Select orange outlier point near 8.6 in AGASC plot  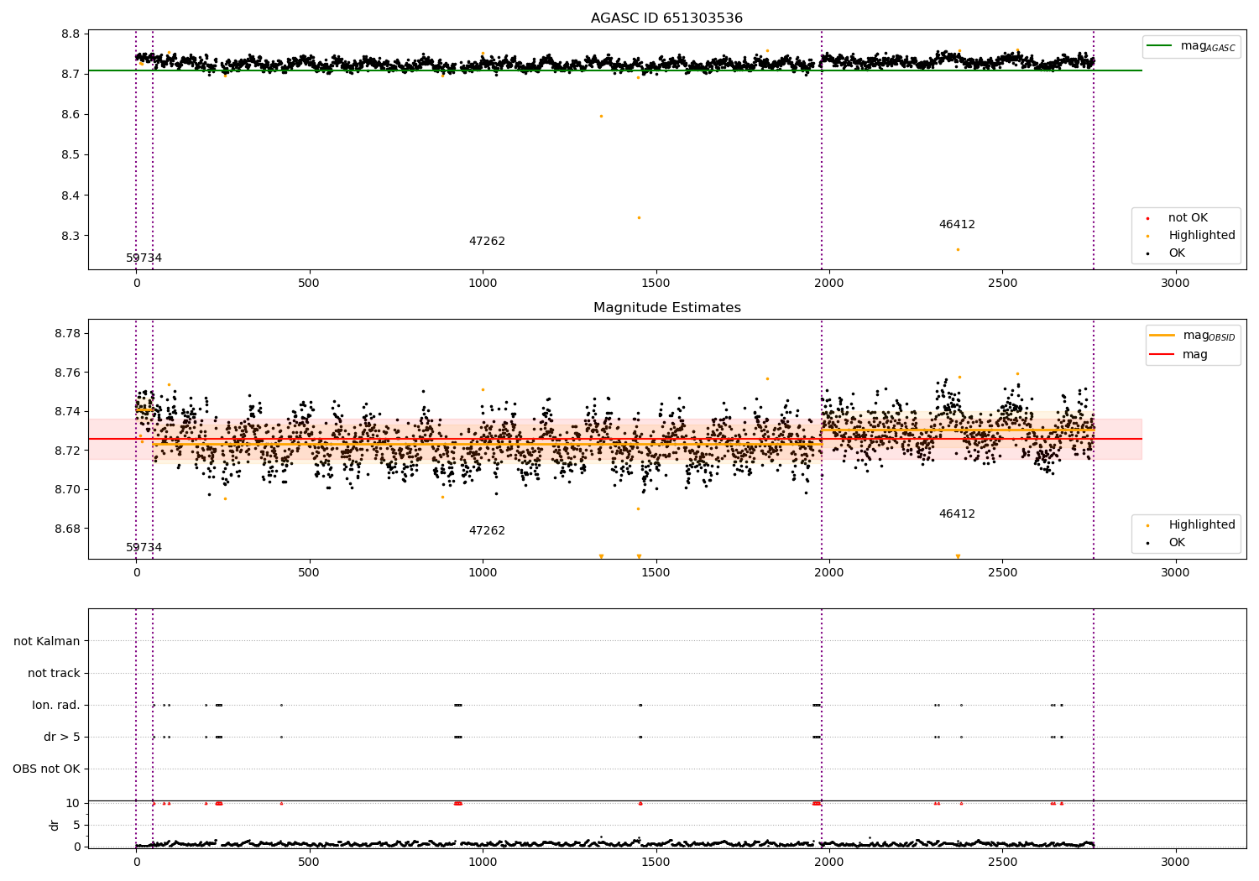[601, 116]
